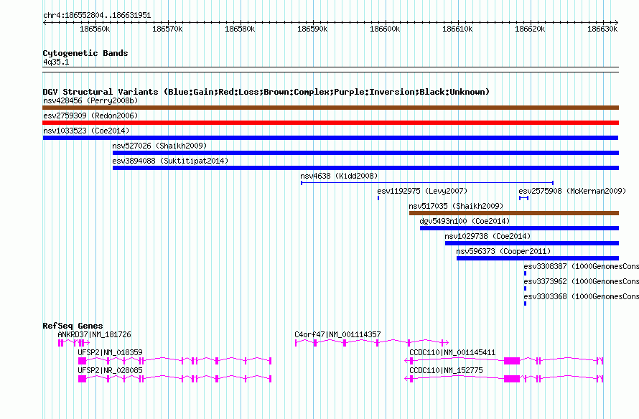Image resolution: width=639 pixels, height=419 pixels.
Task: Click the 186620k ruler tick label
Action: click(530, 29)
